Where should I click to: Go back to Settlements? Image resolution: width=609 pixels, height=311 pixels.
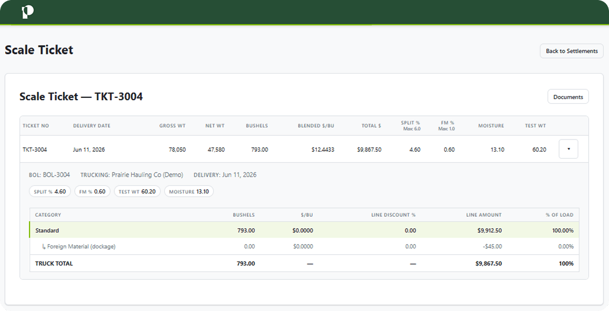[x=572, y=51]
